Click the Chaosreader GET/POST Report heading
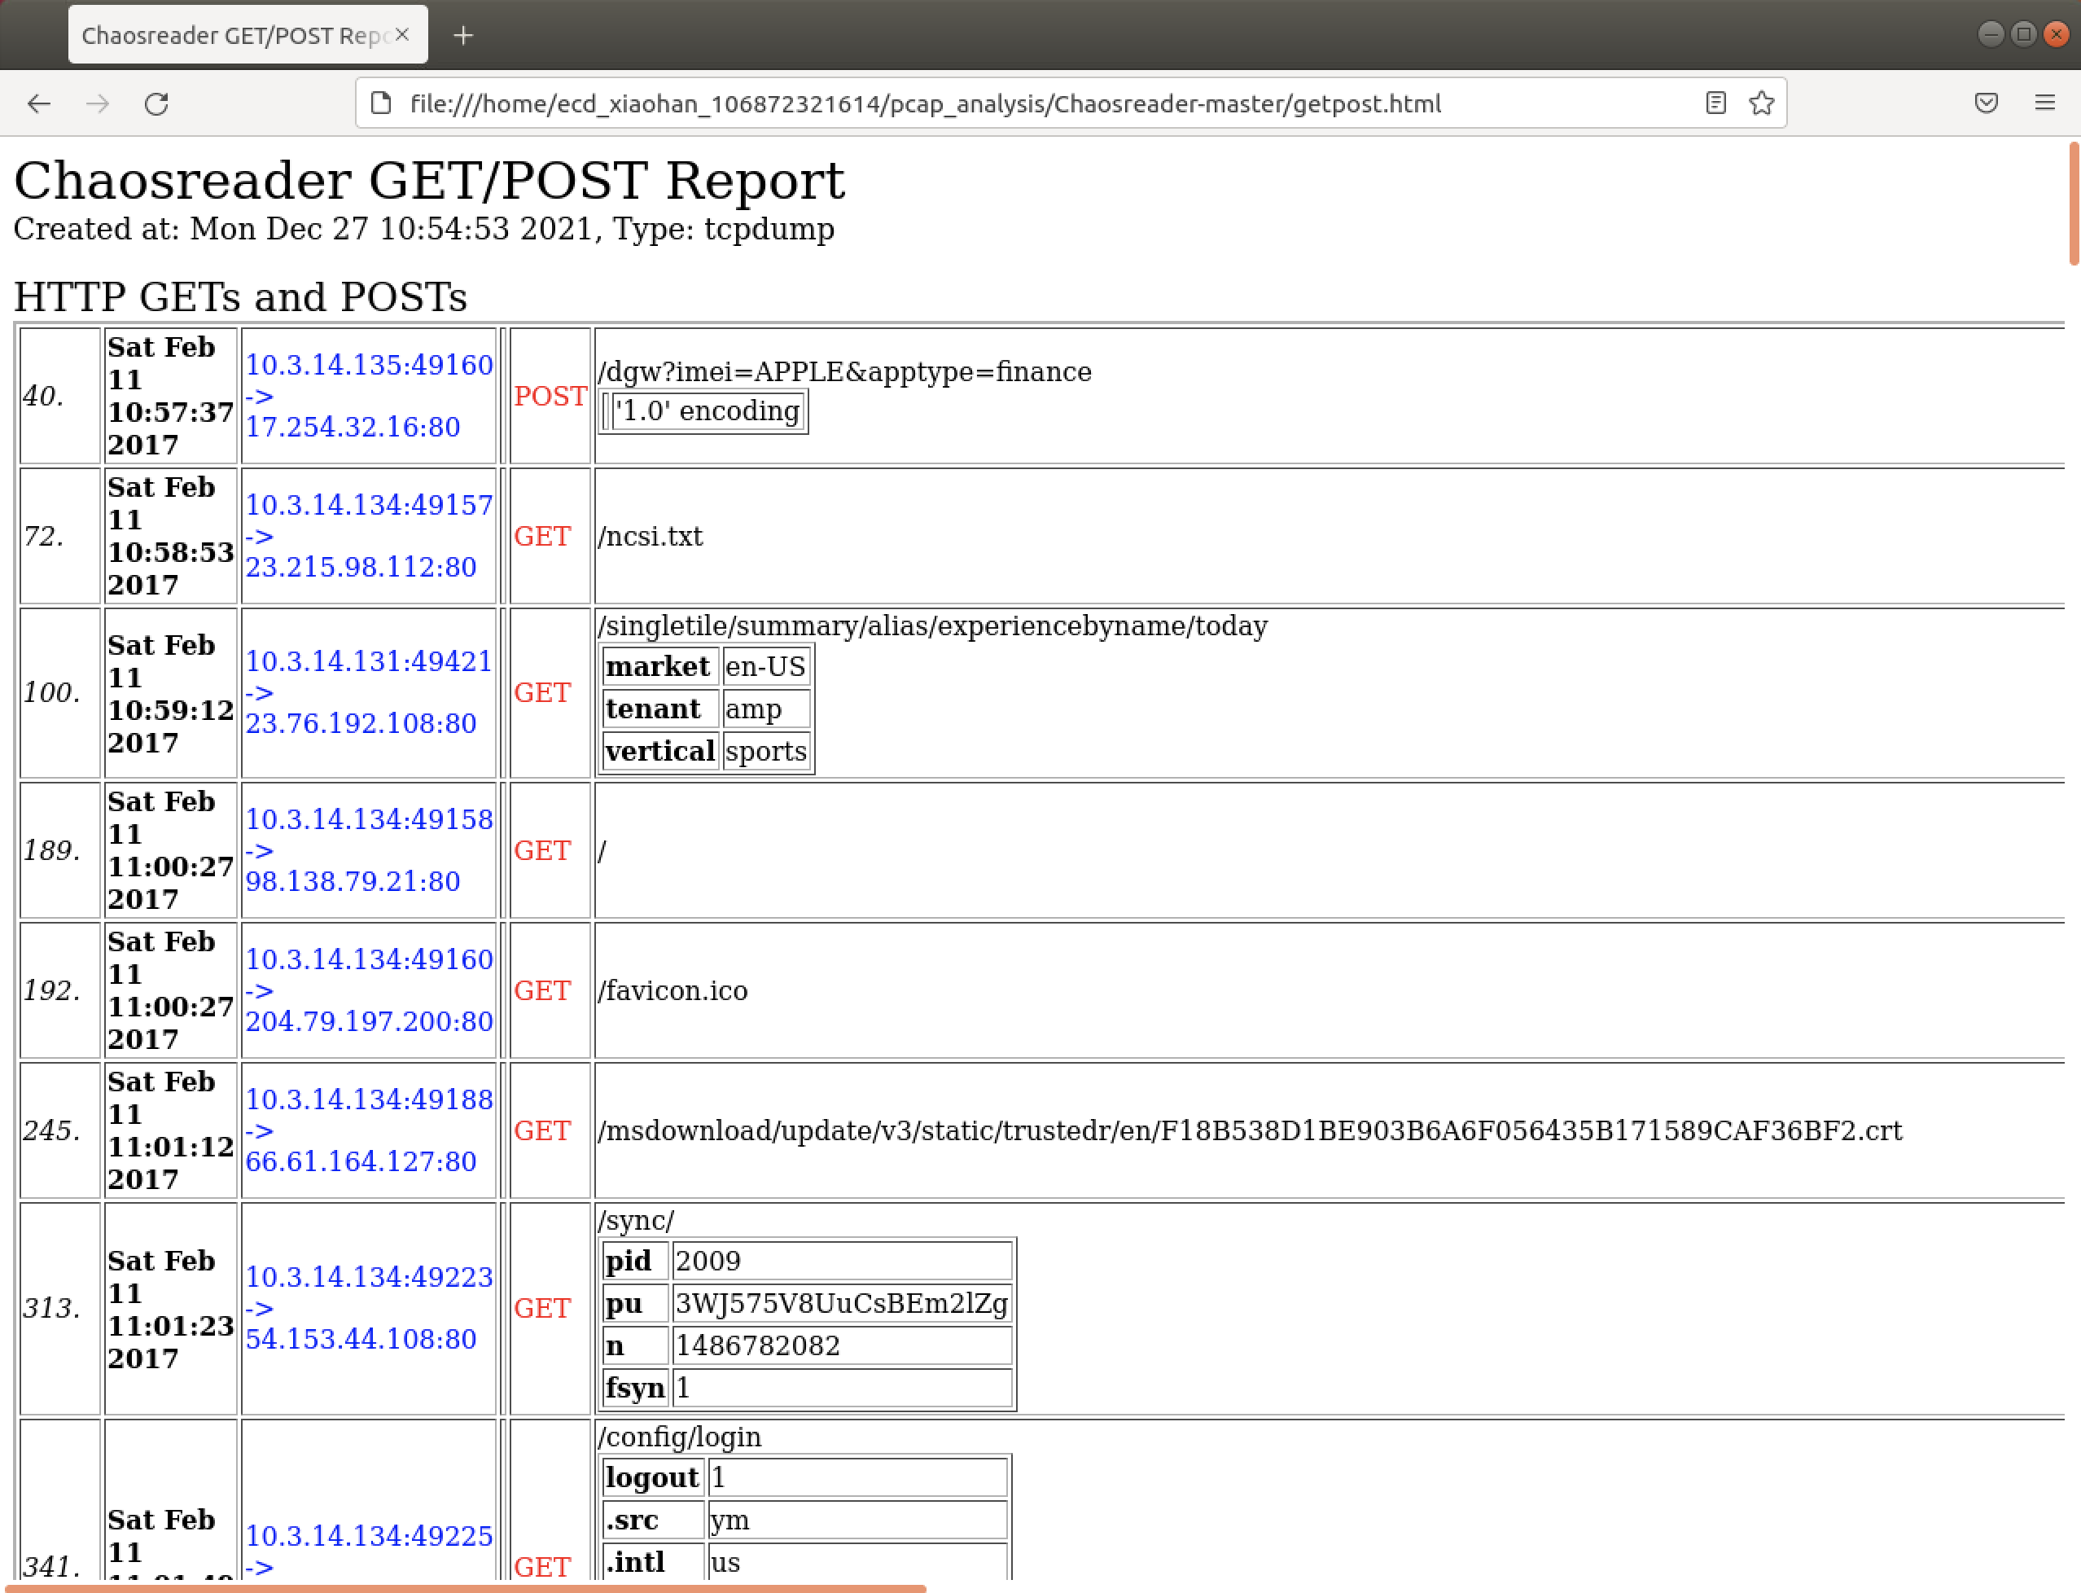This screenshot has width=2081, height=1593. [430, 179]
